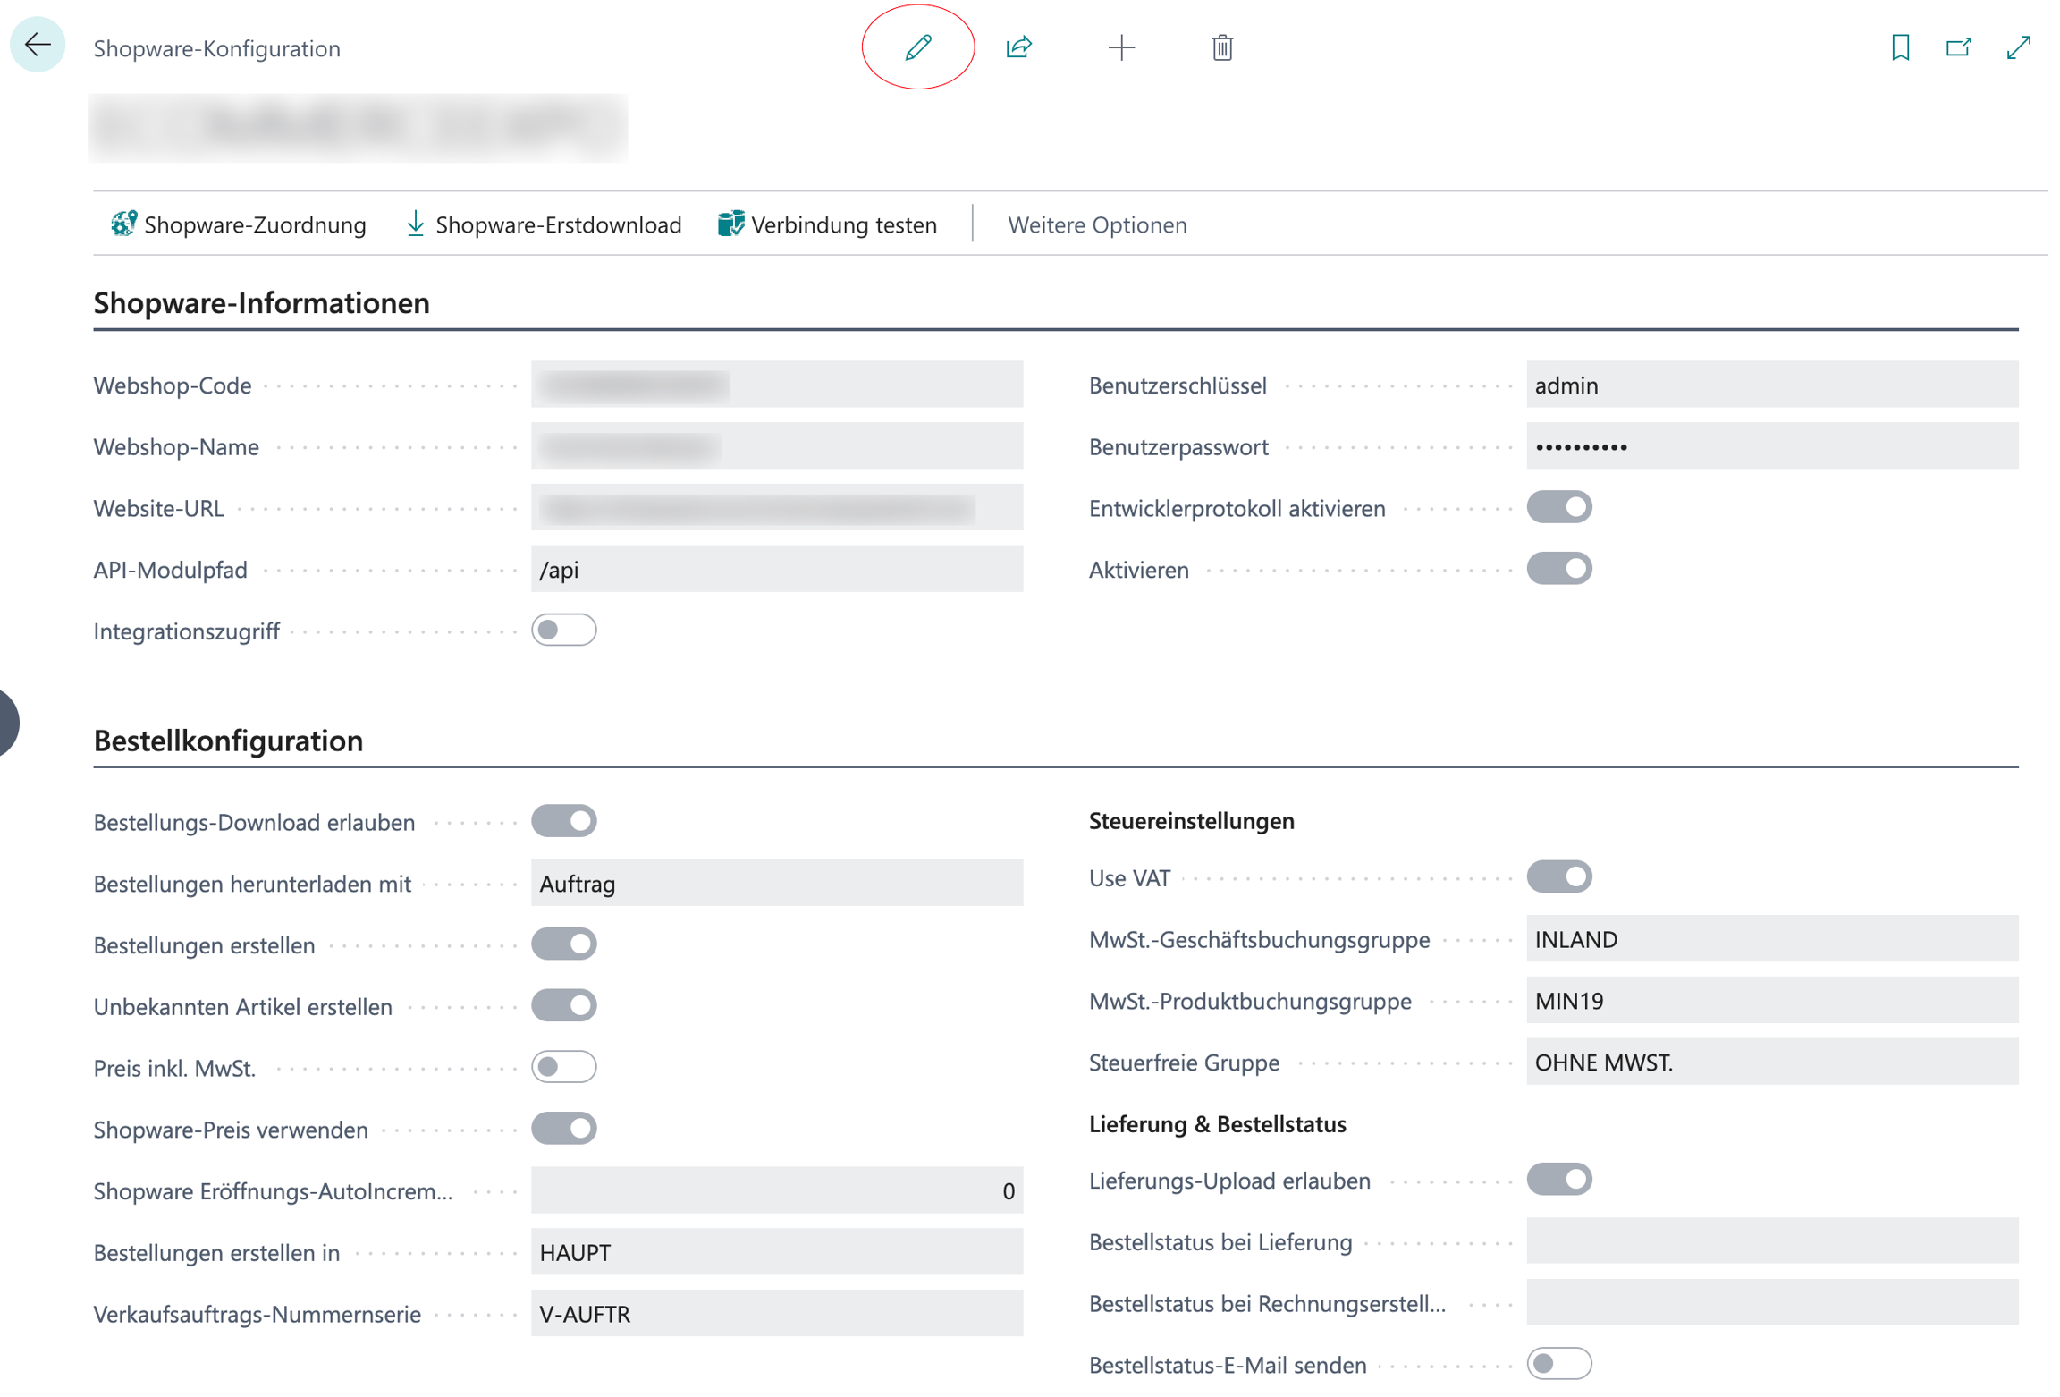Toggle Entwicklerprotokoll aktivieren switch

click(x=1558, y=507)
